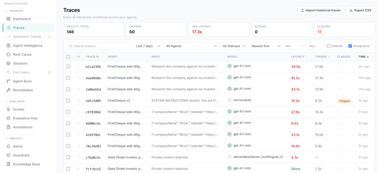Click Import historical traces button

(x=320, y=10)
